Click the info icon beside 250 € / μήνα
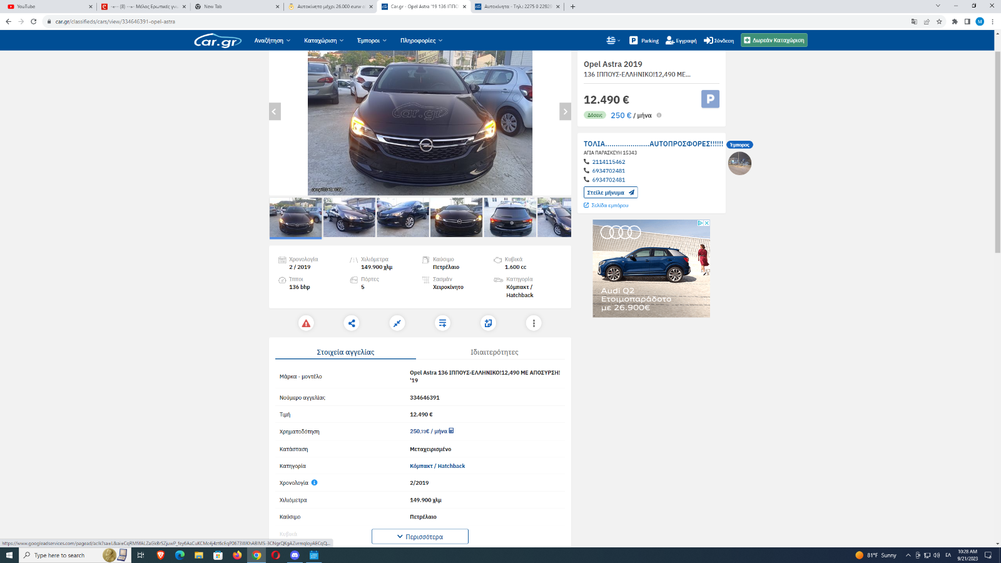 point(659,115)
